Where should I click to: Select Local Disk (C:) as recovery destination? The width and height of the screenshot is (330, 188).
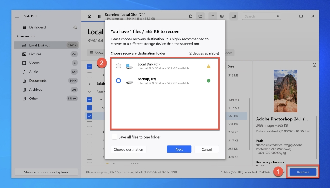pos(118,66)
